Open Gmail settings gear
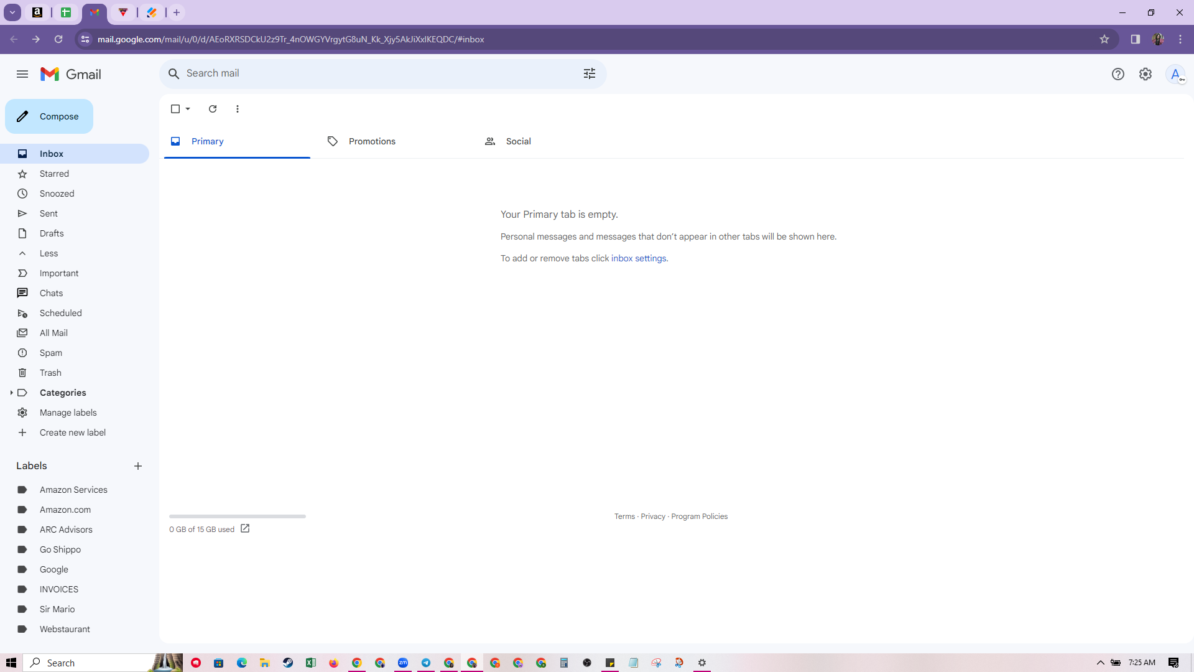1194x672 pixels. point(1145,74)
